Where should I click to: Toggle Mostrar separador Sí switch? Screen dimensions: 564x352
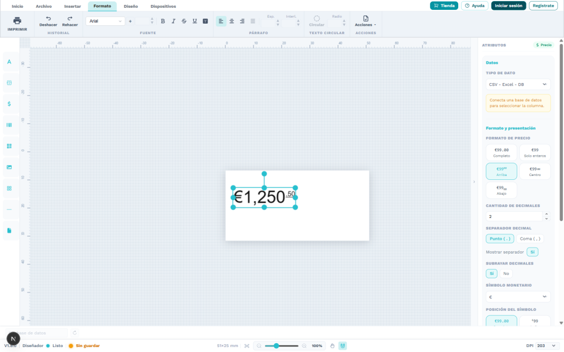click(x=533, y=252)
